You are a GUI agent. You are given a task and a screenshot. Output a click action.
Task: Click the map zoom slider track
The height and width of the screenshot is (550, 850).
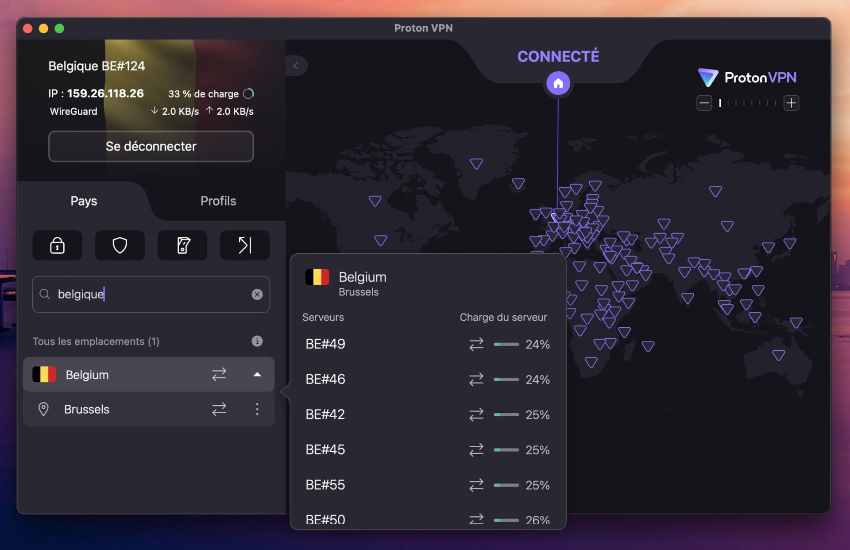pos(748,103)
